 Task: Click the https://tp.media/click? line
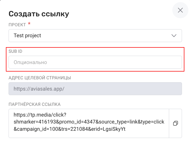40,115
